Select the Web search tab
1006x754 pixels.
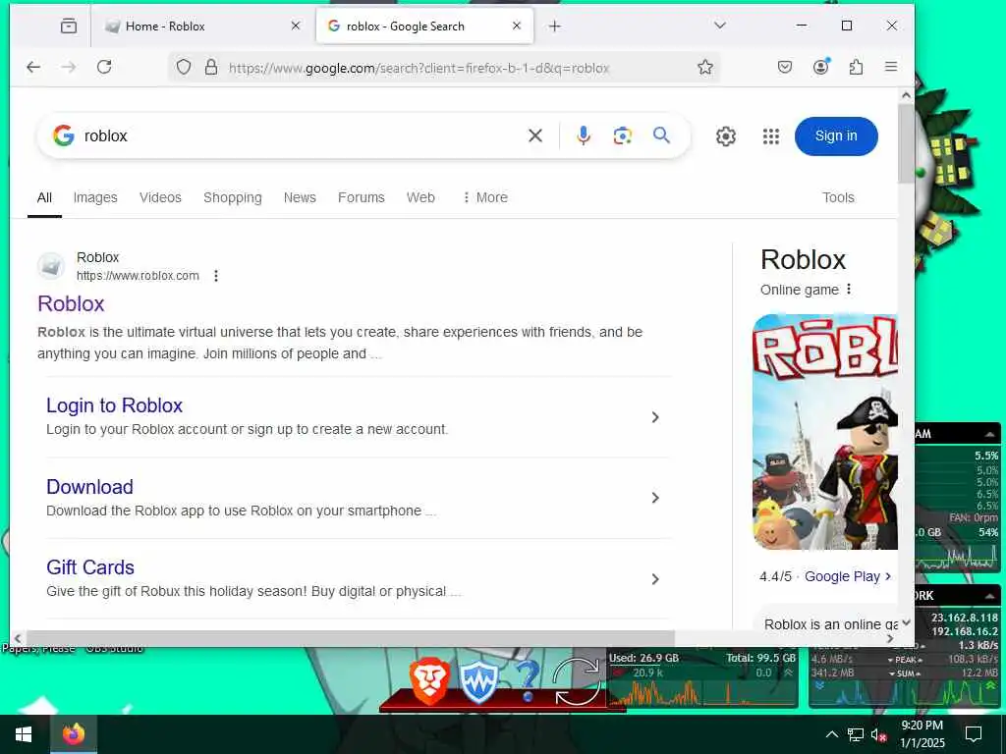[x=420, y=197]
